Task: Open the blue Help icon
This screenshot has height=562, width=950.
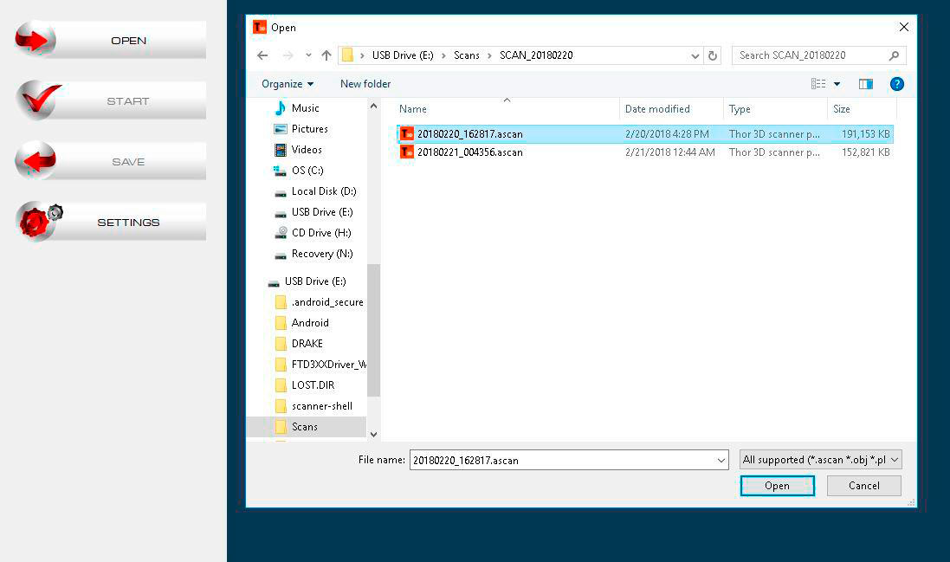Action: pyautogui.click(x=896, y=84)
